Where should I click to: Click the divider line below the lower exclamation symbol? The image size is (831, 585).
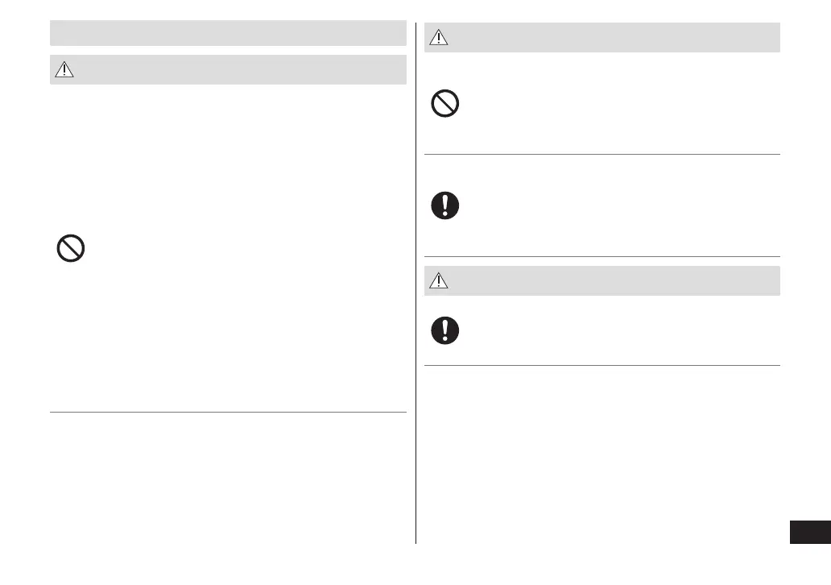coord(602,366)
